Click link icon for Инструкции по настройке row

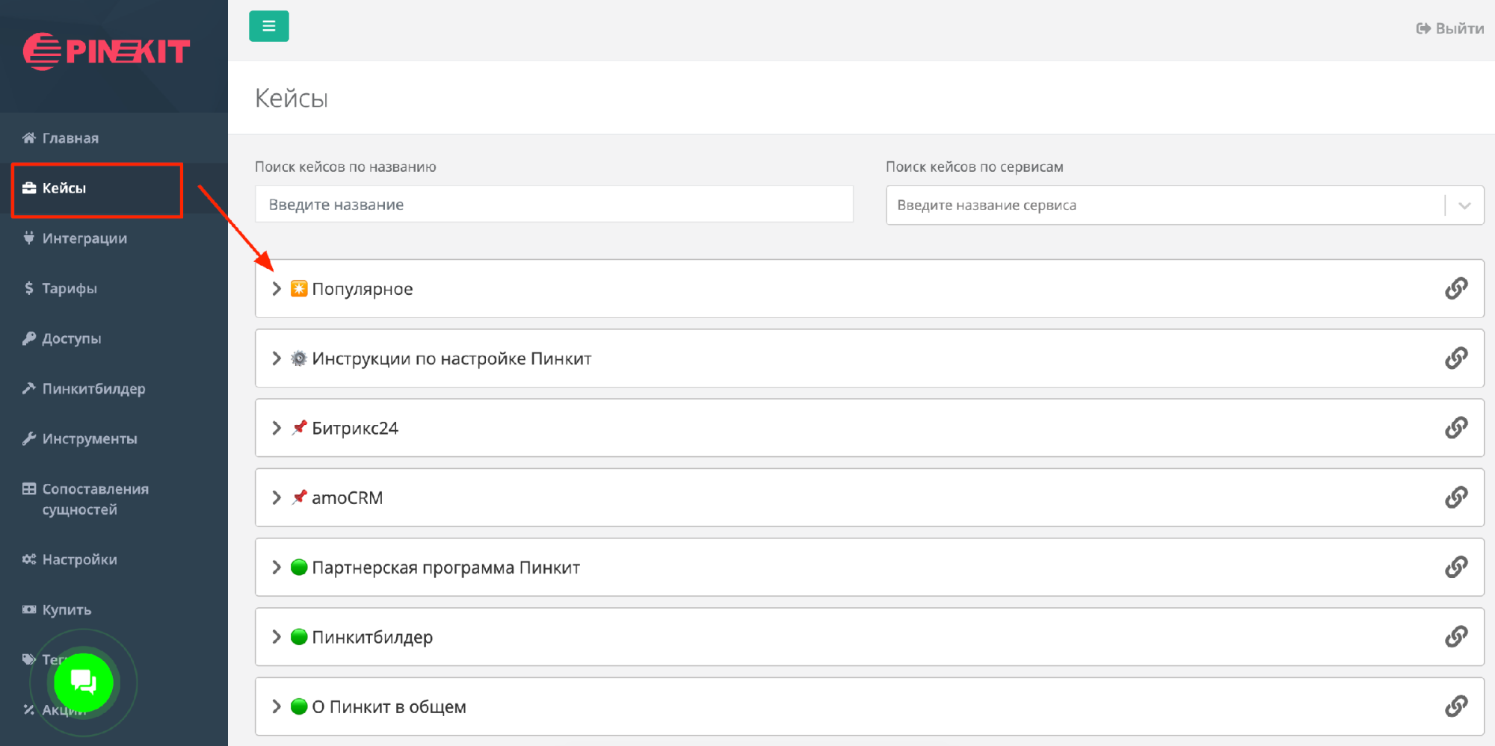click(1455, 358)
